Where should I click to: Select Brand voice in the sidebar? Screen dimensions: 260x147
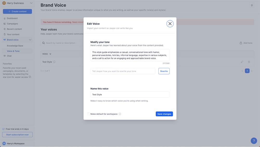[x=12, y=40]
